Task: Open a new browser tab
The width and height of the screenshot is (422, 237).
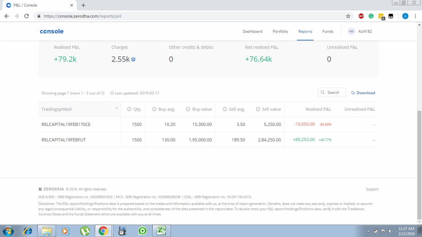Action: click(x=83, y=5)
